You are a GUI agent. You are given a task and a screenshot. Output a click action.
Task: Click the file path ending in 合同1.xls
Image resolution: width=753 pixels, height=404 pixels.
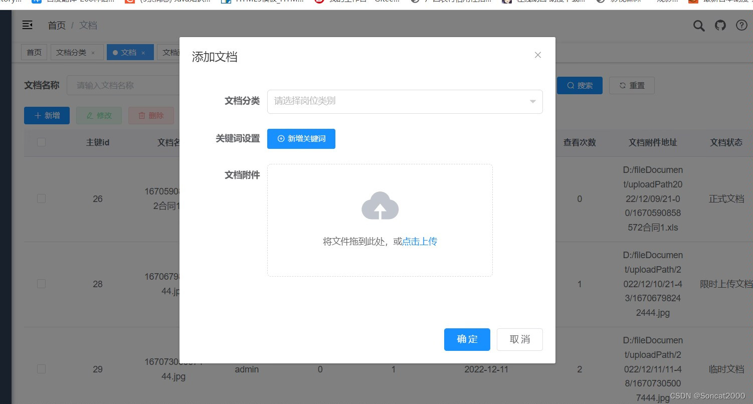point(653,198)
